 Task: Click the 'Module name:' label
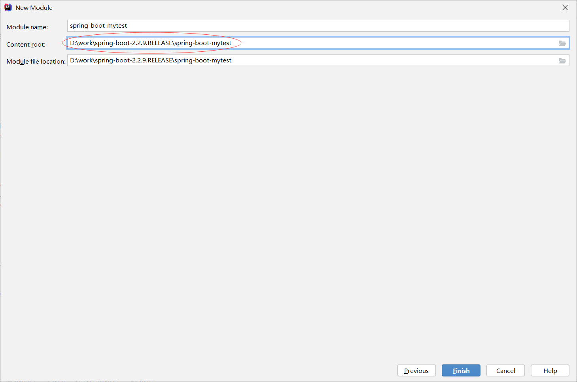(x=27, y=27)
